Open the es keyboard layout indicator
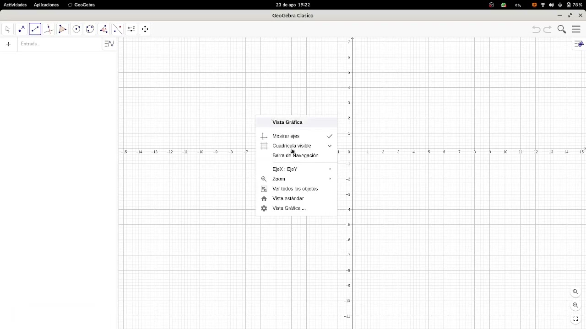 click(x=518, y=5)
